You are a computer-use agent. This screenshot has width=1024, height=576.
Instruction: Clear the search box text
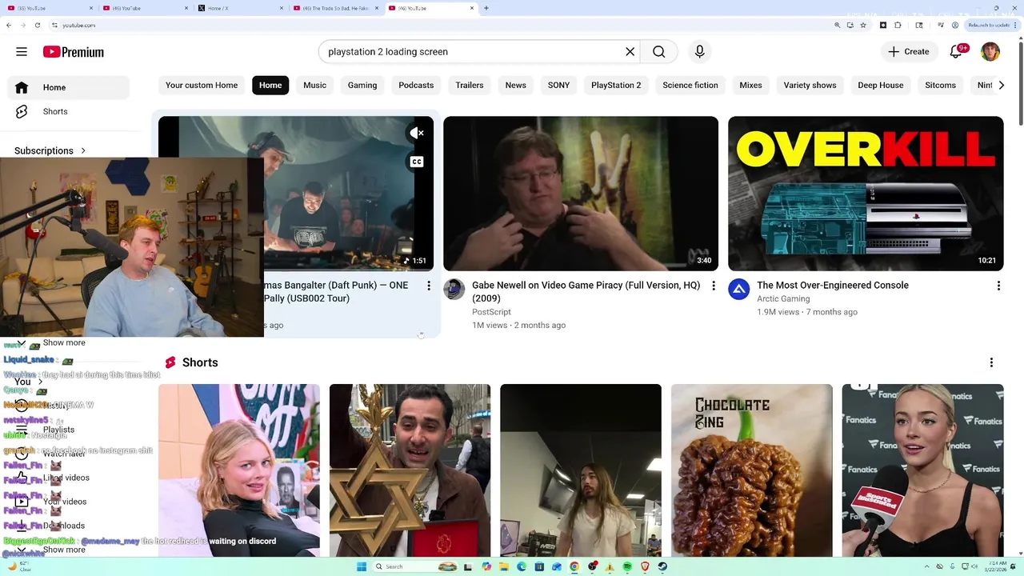pyautogui.click(x=630, y=52)
